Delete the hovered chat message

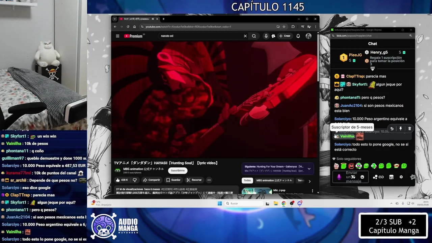[x=409, y=129]
